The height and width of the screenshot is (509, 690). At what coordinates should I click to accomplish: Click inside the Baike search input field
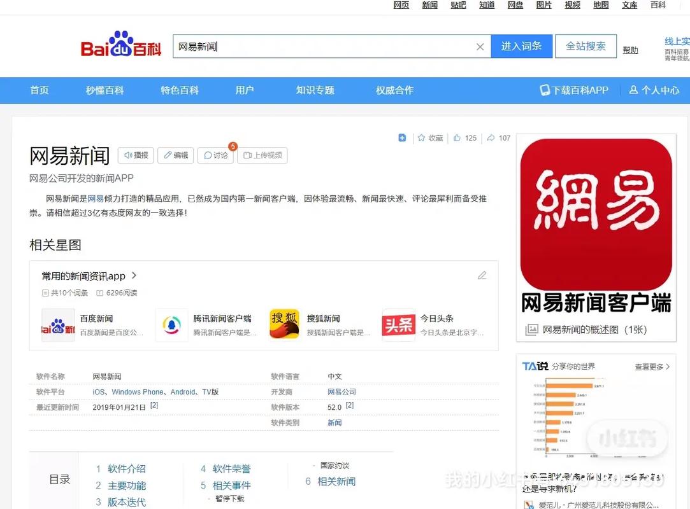click(x=319, y=46)
